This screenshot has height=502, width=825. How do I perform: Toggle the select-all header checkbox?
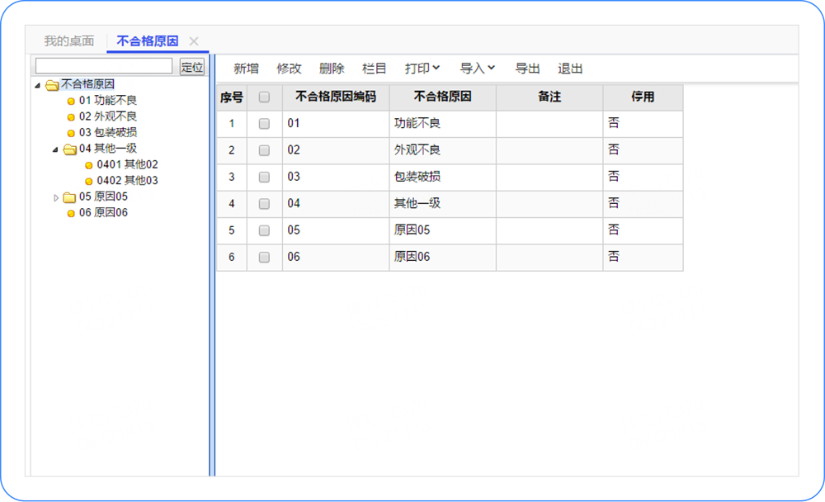click(264, 97)
